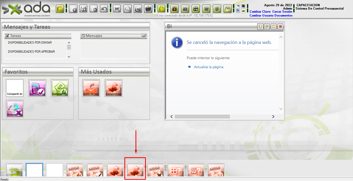Click the calendar with pencil bottom icon

(75, 170)
